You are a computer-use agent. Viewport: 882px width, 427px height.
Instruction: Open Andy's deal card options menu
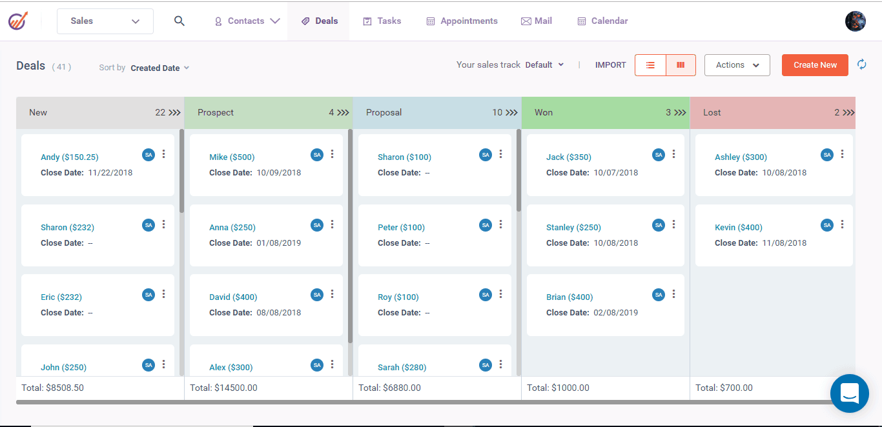pyautogui.click(x=163, y=154)
